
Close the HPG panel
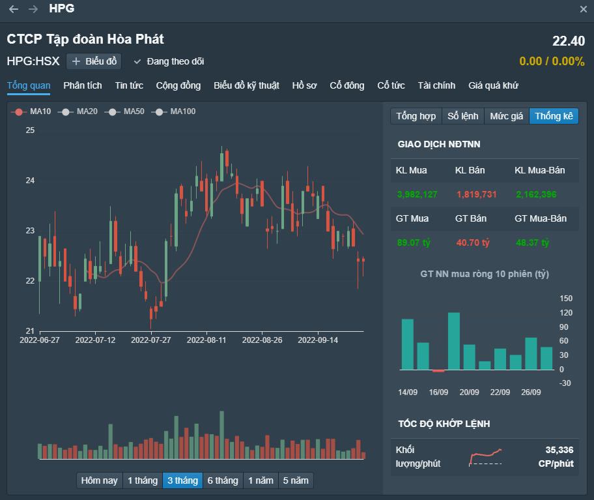click(x=584, y=9)
